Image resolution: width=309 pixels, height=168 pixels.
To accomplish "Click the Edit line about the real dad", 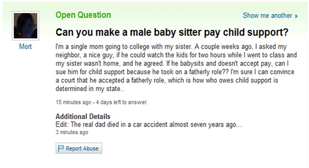I will coord(149,124).
